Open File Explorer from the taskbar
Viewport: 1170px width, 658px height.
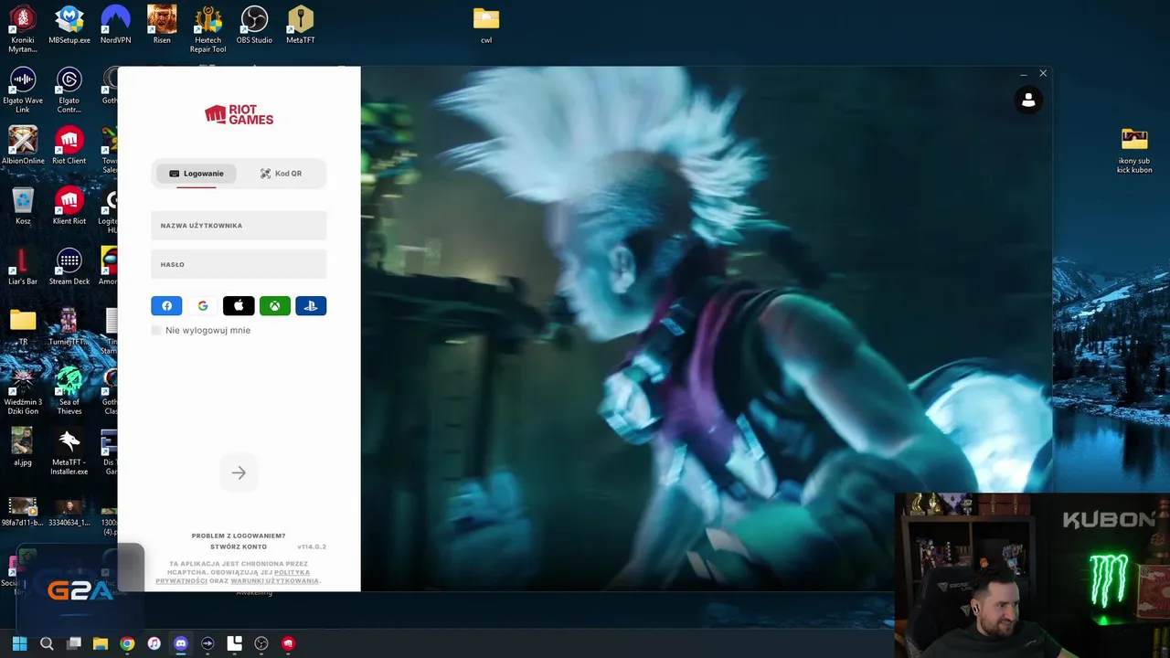[x=101, y=643]
